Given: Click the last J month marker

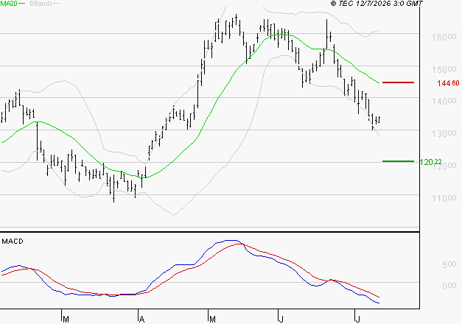Looking at the screenshot, I should pos(357,320).
